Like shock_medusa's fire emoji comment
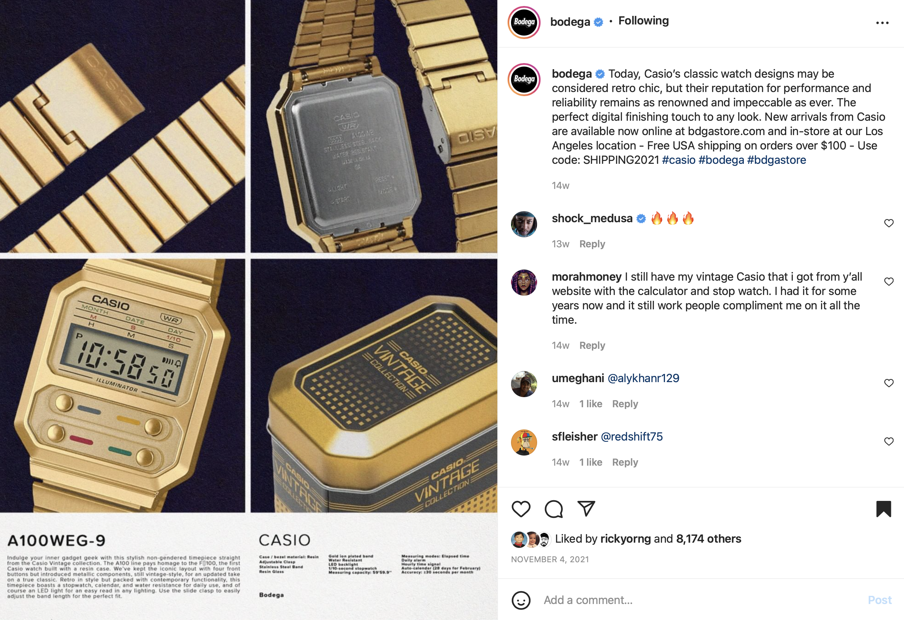 [x=888, y=223]
